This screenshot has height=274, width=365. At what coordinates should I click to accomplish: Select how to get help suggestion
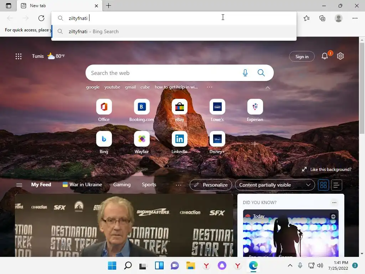pos(176,87)
